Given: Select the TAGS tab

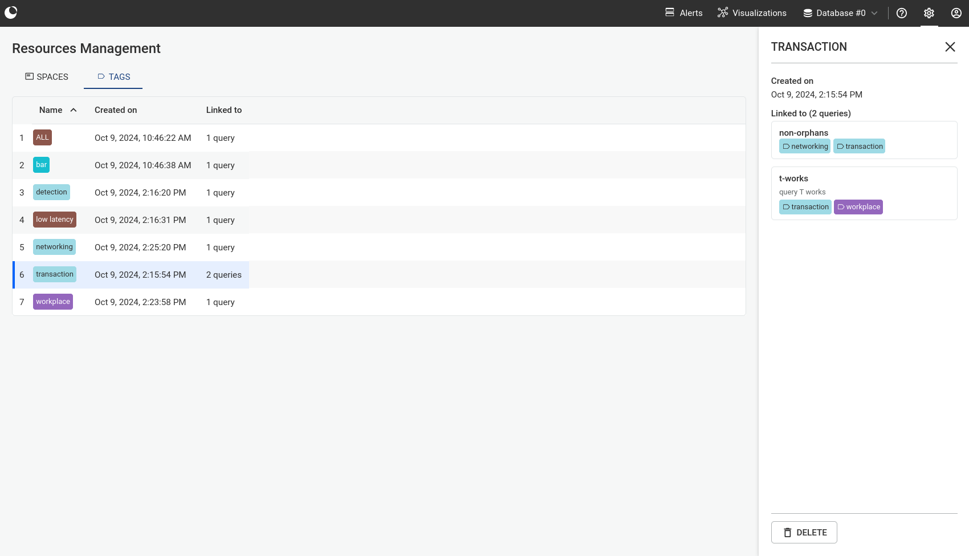Looking at the screenshot, I should click(113, 76).
